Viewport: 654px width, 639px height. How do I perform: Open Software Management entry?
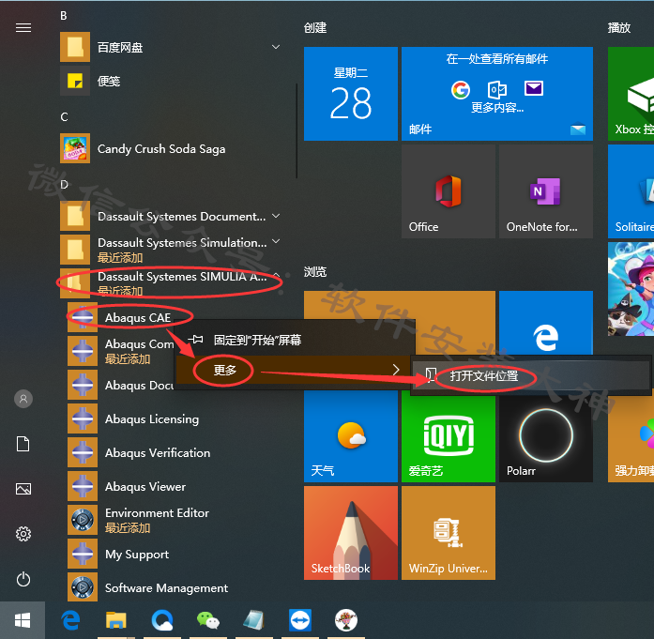pyautogui.click(x=174, y=587)
